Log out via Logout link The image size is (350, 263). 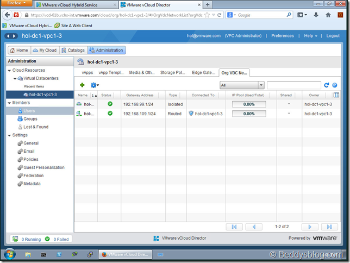333,36
